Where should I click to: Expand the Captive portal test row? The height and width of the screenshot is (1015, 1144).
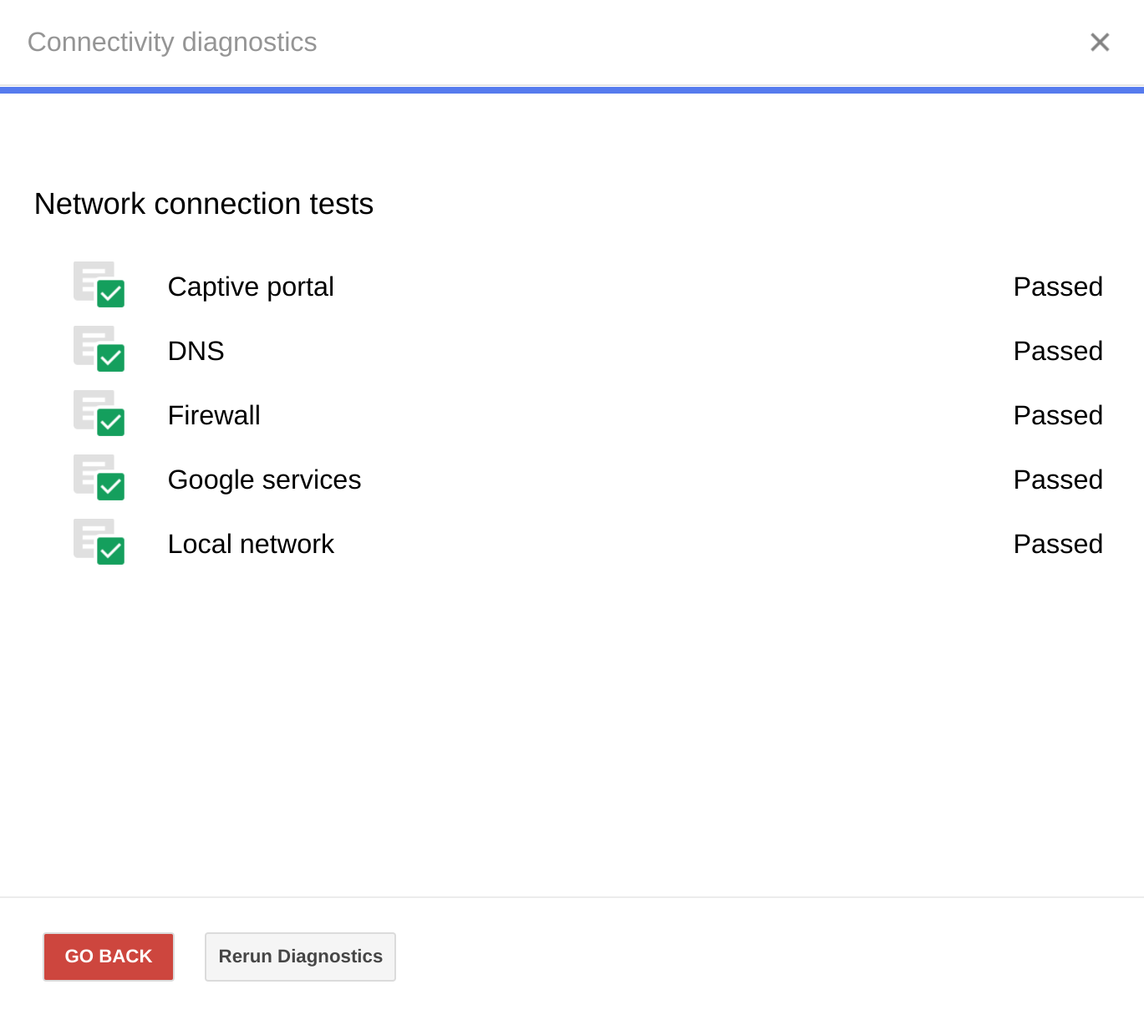pos(251,287)
